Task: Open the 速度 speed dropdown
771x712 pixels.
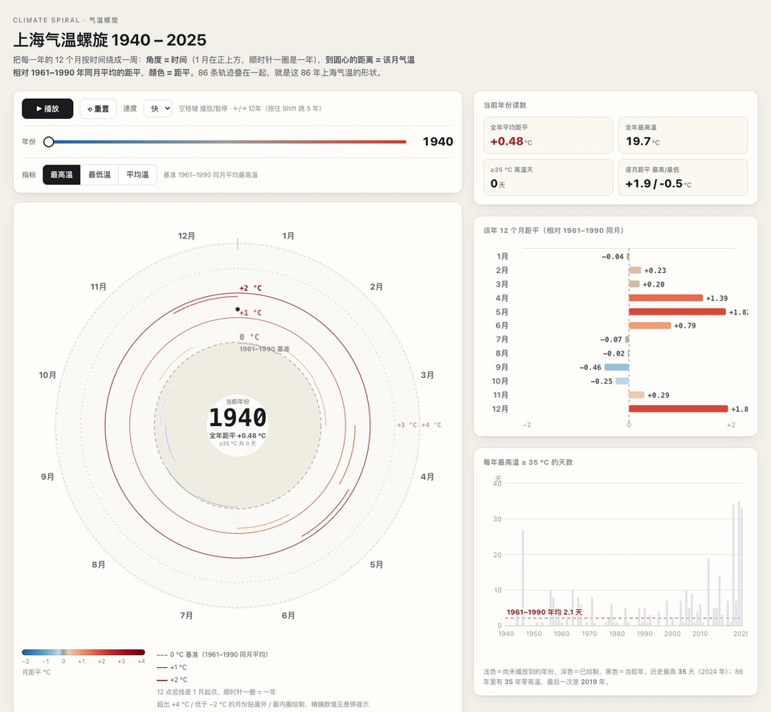Action: pos(158,108)
